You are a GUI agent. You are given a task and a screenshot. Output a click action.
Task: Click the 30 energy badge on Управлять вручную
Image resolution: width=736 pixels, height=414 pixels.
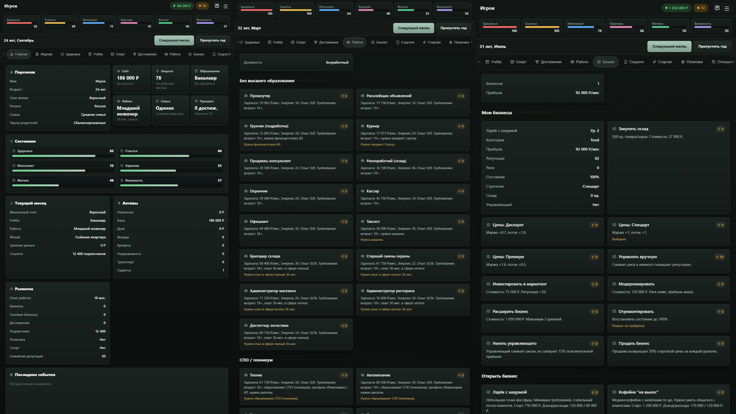pos(720,257)
